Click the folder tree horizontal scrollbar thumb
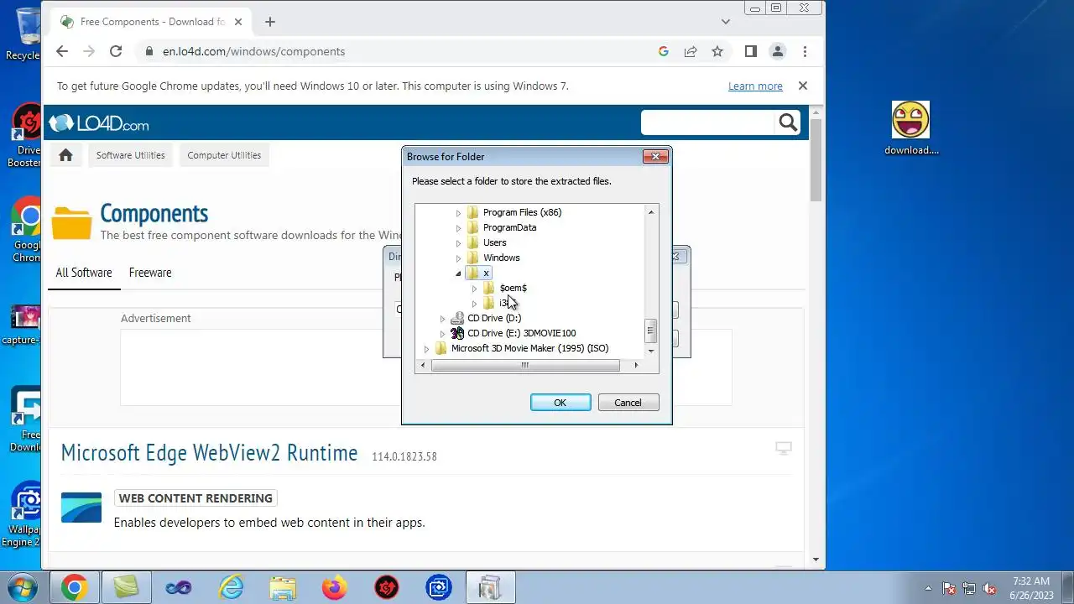This screenshot has width=1074, height=604. (x=524, y=365)
